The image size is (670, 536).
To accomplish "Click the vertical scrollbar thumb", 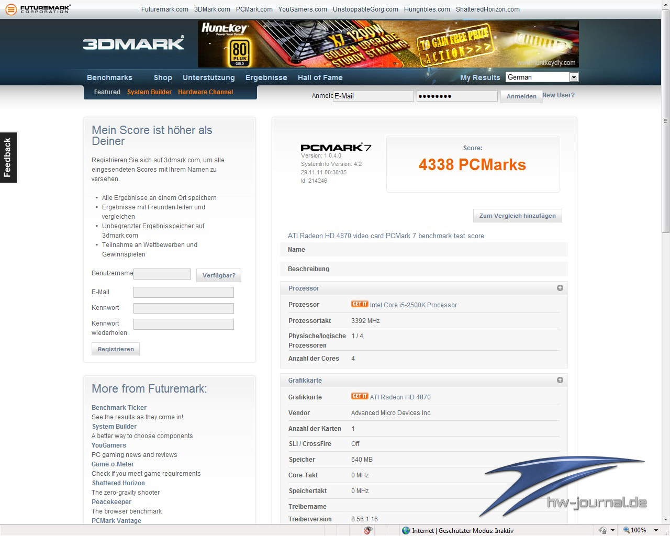I will (x=665, y=121).
